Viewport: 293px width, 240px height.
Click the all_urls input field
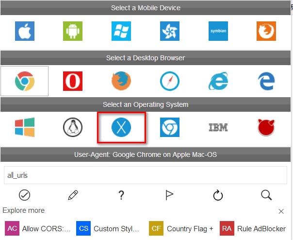(x=146, y=174)
